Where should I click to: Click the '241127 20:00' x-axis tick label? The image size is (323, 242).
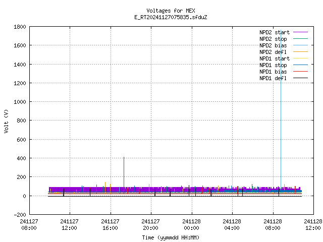pos(150,224)
